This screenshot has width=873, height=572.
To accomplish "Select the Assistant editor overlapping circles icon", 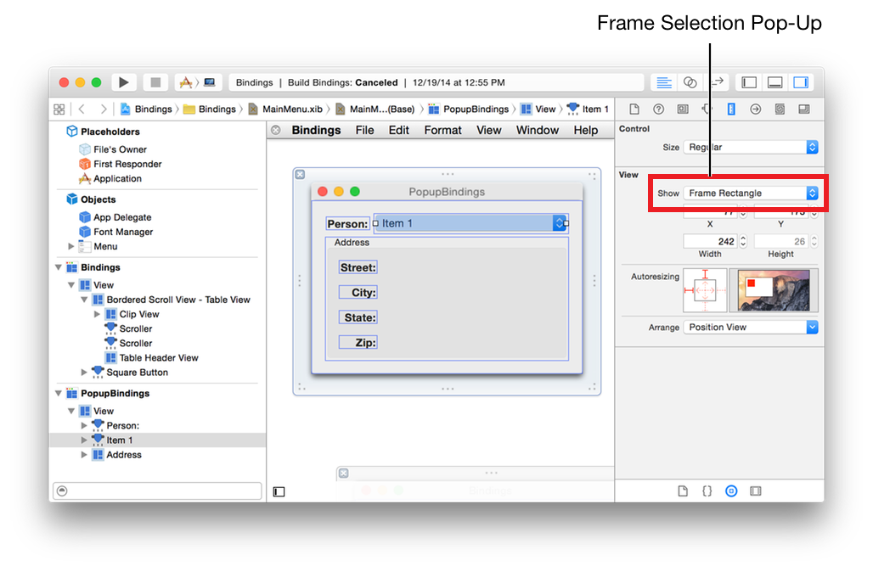I will 690,82.
